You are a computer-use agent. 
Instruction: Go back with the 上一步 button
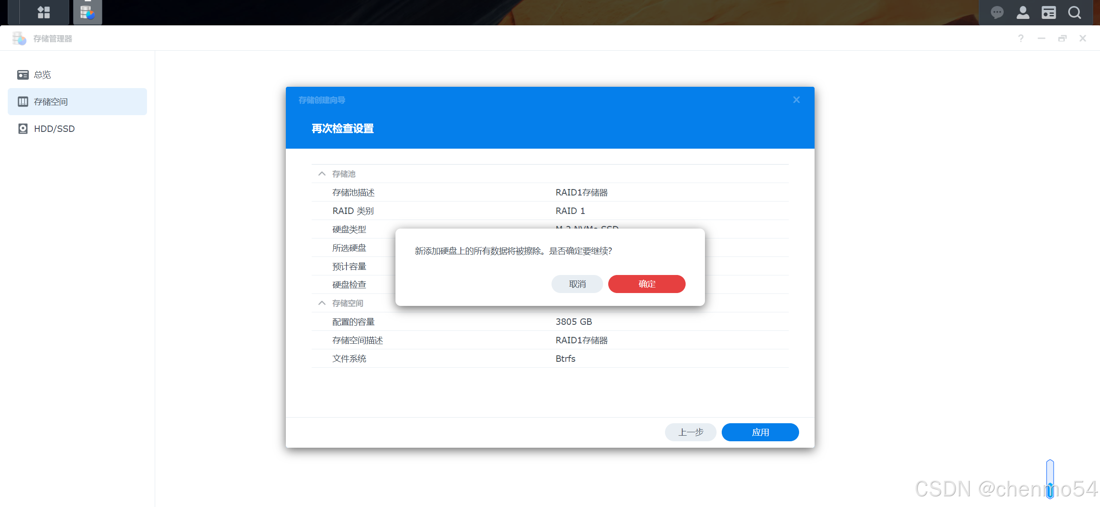pos(690,432)
